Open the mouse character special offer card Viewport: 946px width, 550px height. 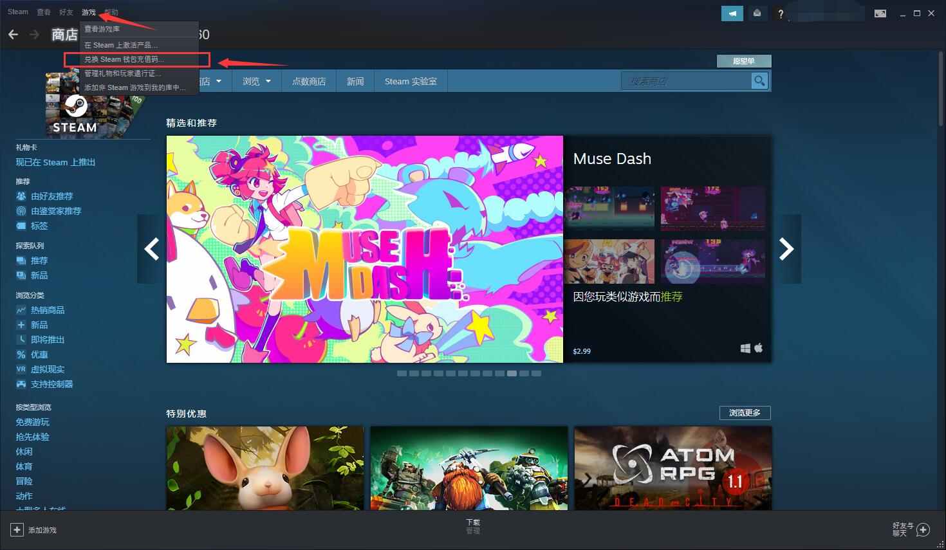pos(265,468)
